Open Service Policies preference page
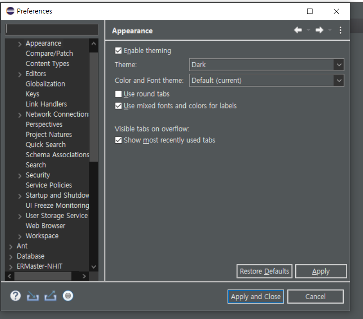The image size is (363, 319). [x=49, y=185]
